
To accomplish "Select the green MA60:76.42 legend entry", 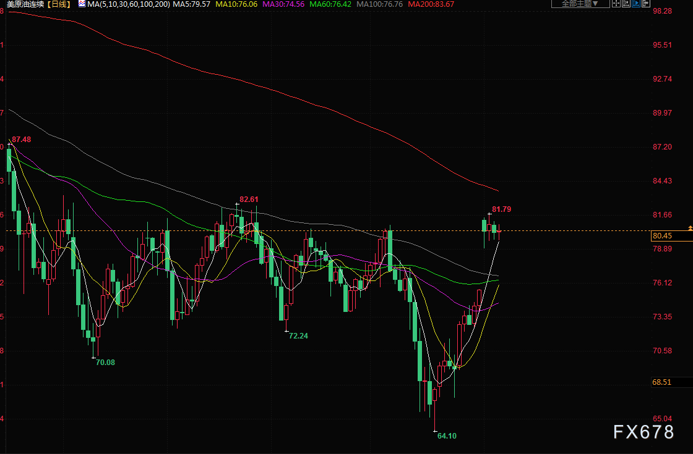I will pos(332,4).
